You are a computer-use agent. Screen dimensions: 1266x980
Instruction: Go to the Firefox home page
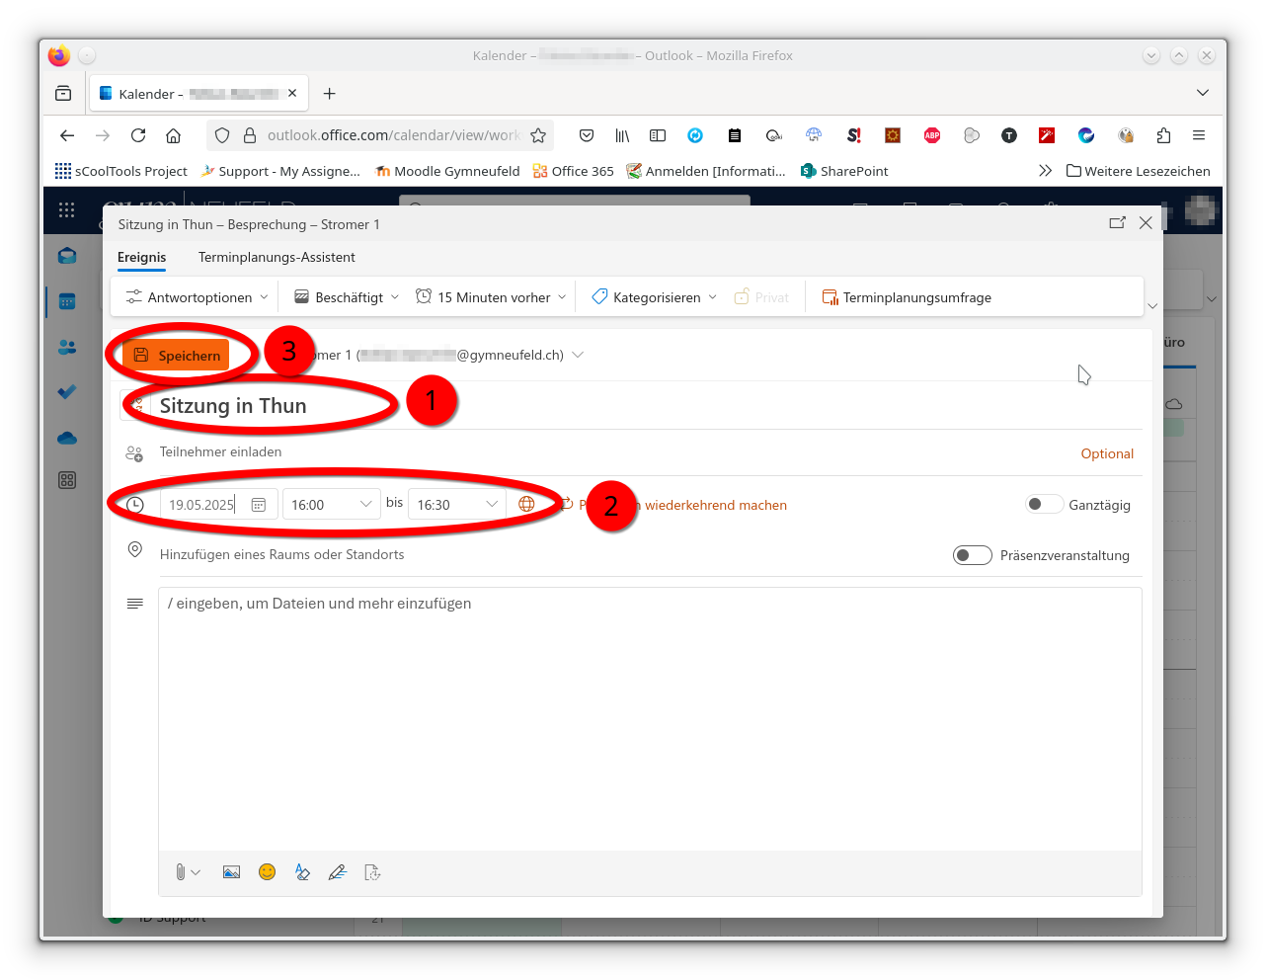click(173, 135)
